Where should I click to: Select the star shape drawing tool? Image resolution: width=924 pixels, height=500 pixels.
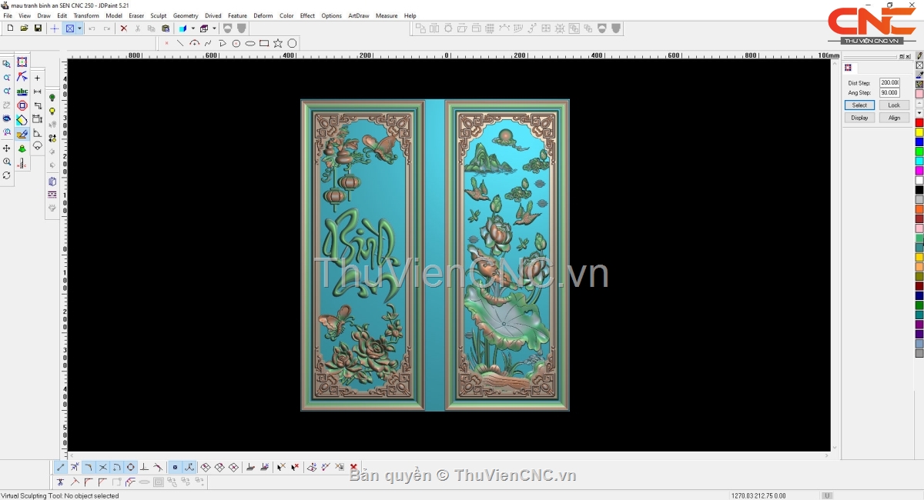pos(278,43)
